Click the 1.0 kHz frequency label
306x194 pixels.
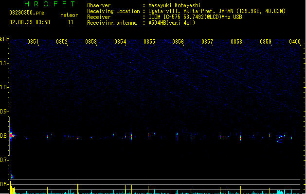(4, 87)
